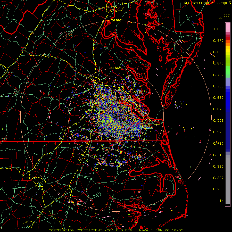Click the TH threshold label
Screen dimensions: 232x232
pos(221,201)
